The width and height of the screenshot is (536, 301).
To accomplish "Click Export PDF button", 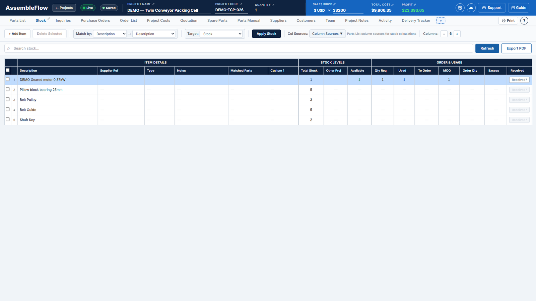I will (x=516, y=48).
